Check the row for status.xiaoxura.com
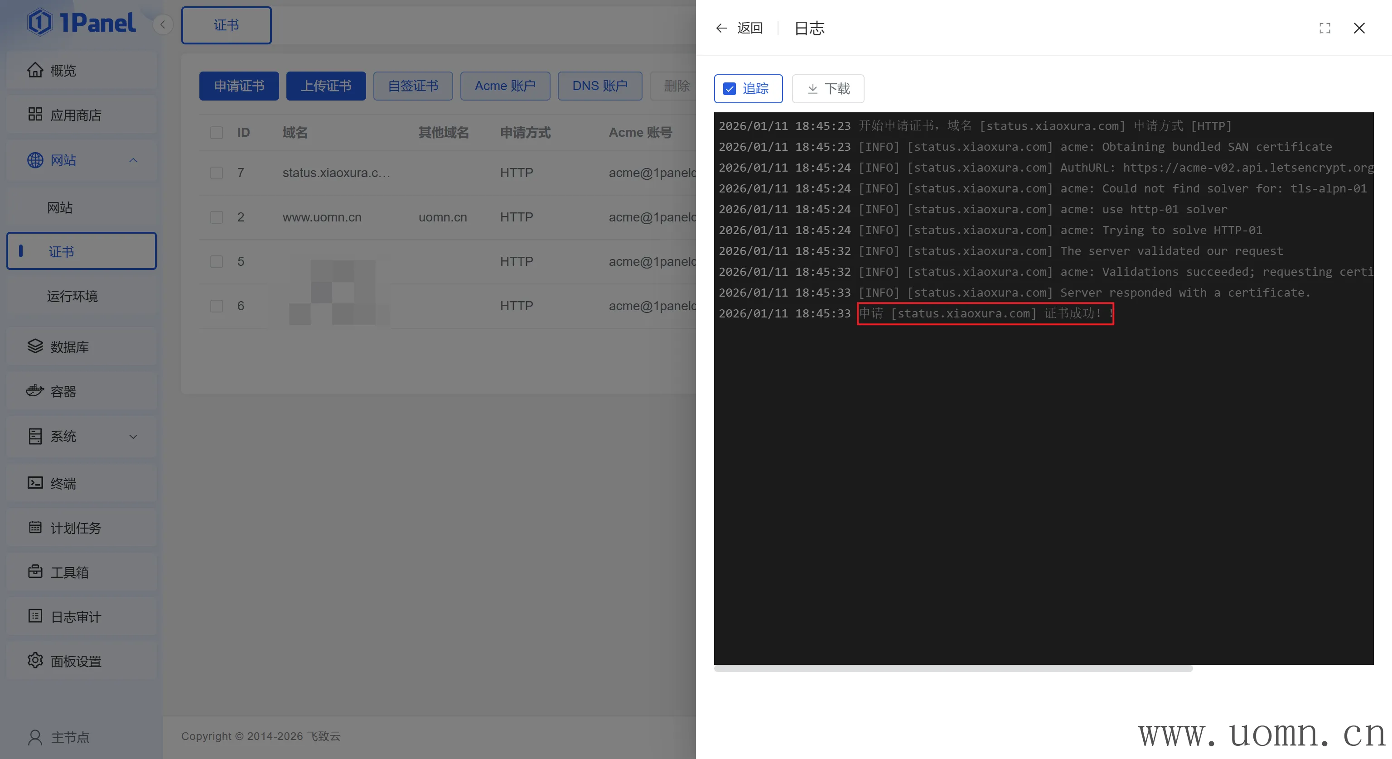 [217, 173]
